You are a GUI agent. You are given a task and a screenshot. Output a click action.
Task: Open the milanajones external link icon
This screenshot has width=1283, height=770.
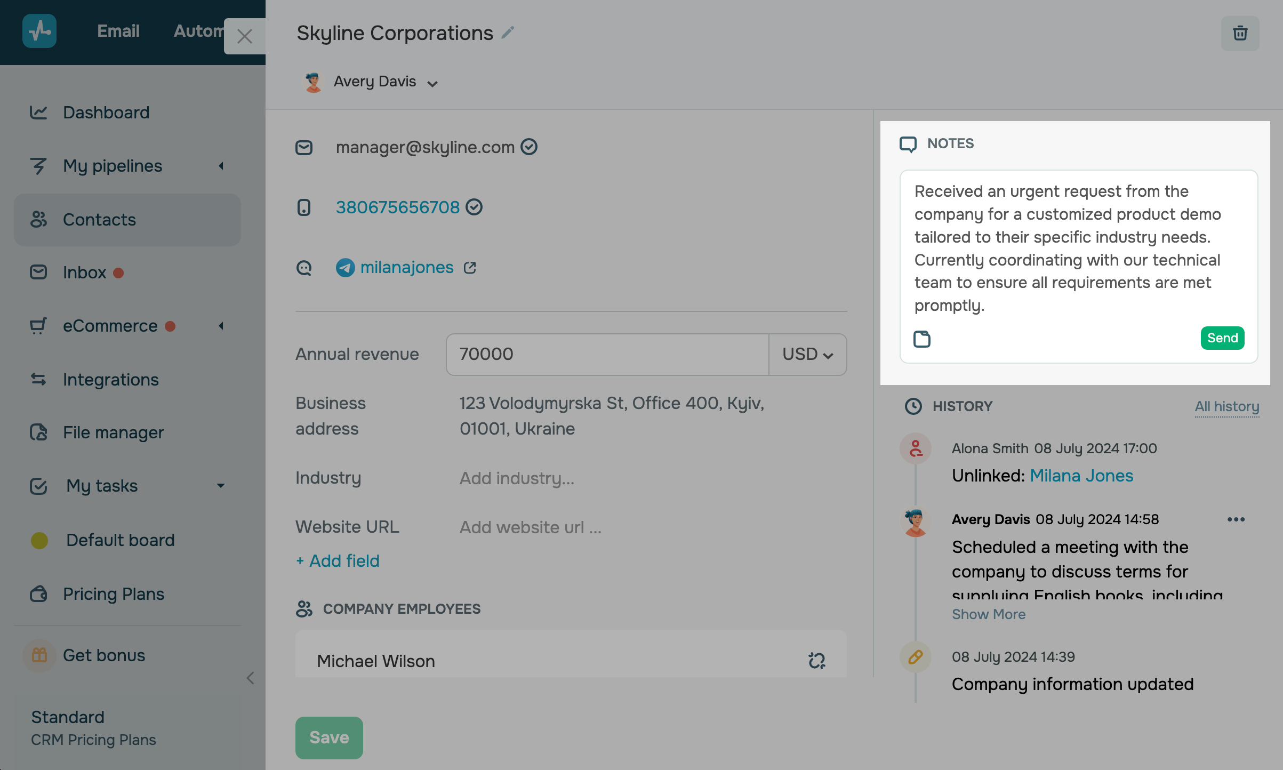pyautogui.click(x=470, y=268)
